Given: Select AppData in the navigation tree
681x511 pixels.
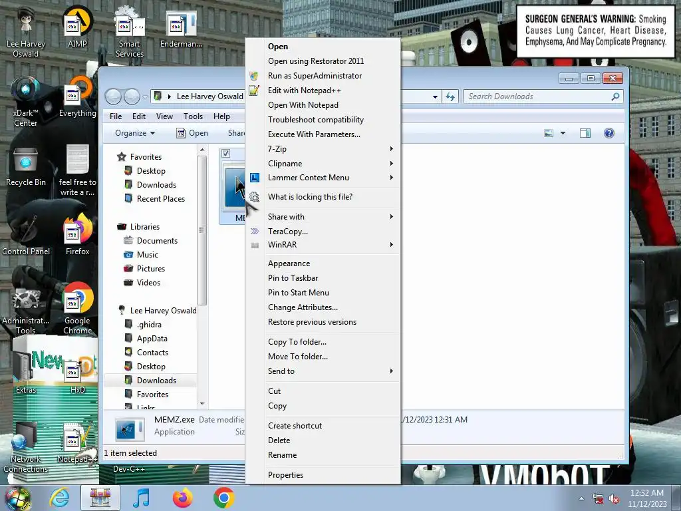Looking at the screenshot, I should (146, 338).
